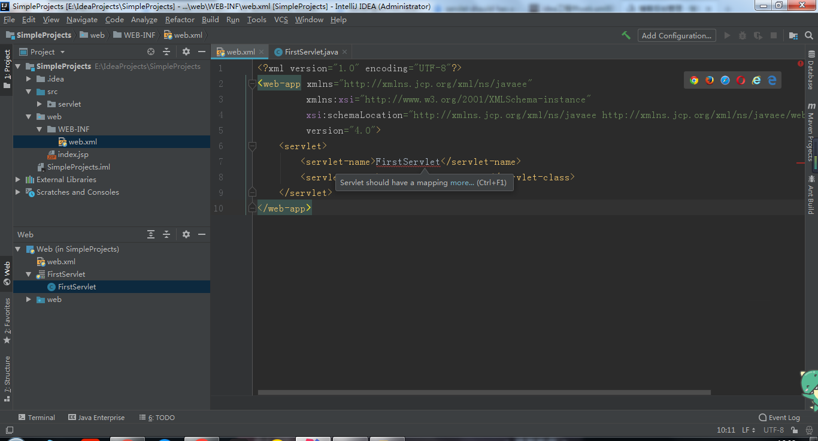Toggle the 7: Structure tool window

(x=7, y=378)
